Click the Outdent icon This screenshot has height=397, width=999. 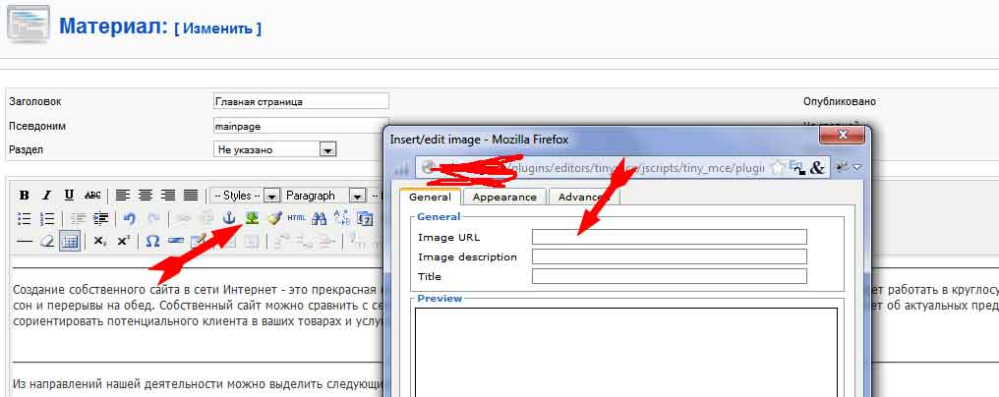click(78, 218)
